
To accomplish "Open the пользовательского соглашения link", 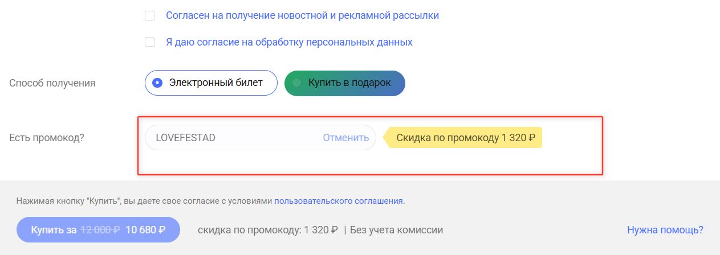I will [x=339, y=201].
